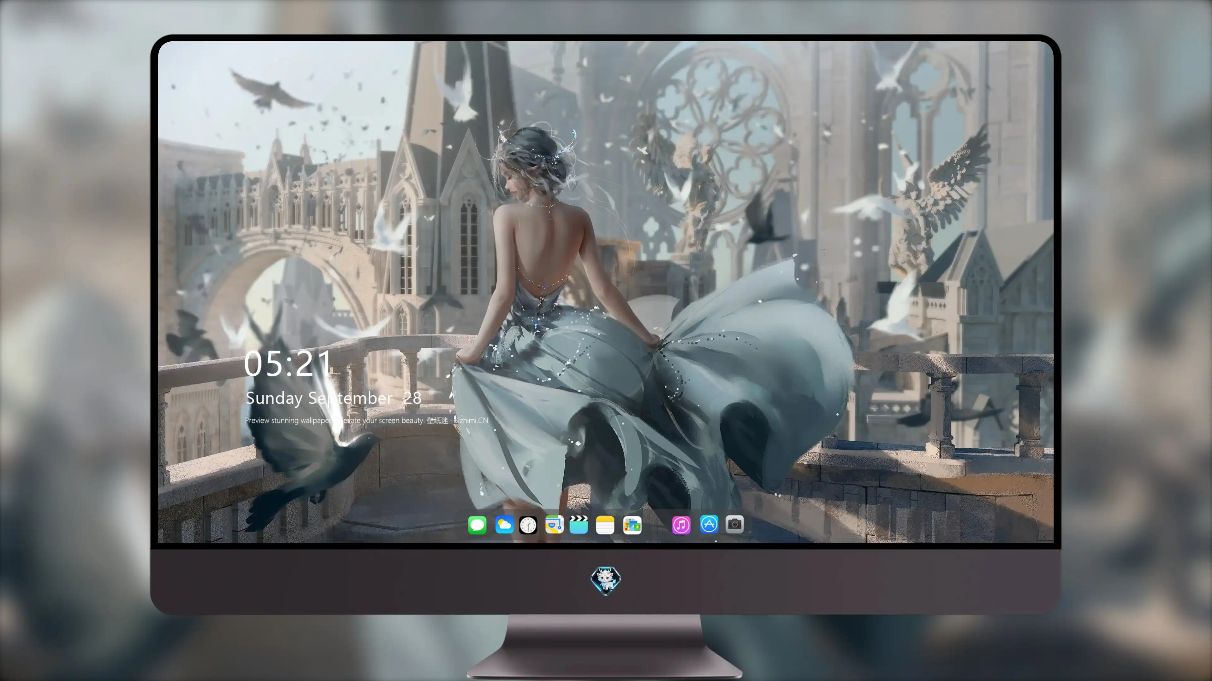The width and height of the screenshot is (1212, 681).
Task: Open the blue App Store icon
Action: (x=709, y=524)
